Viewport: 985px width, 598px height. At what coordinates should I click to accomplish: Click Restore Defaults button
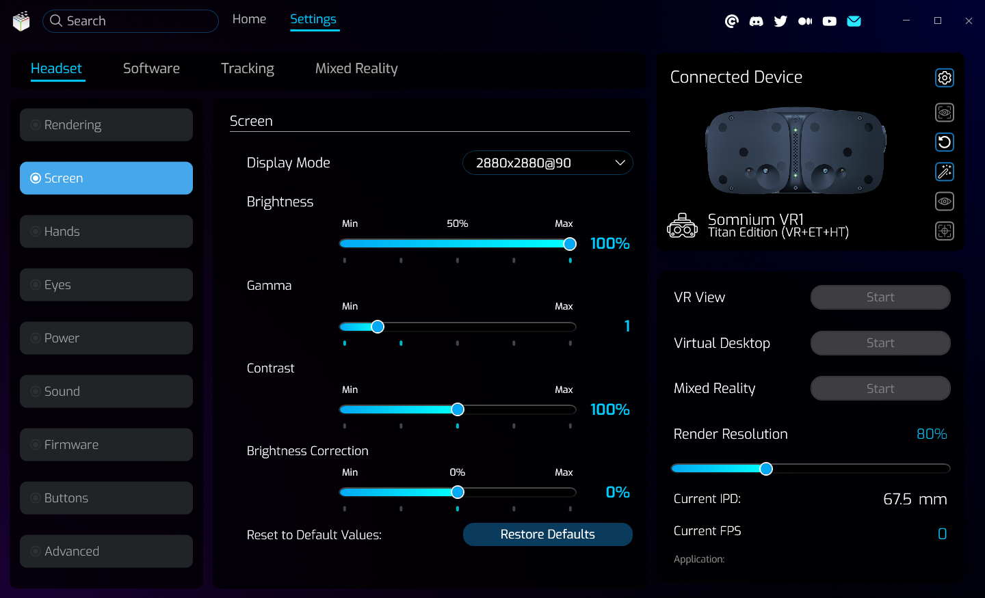pyautogui.click(x=548, y=534)
